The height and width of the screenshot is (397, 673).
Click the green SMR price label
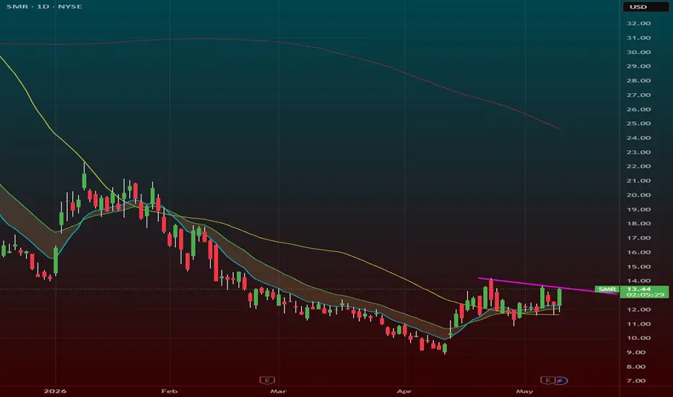click(x=607, y=289)
